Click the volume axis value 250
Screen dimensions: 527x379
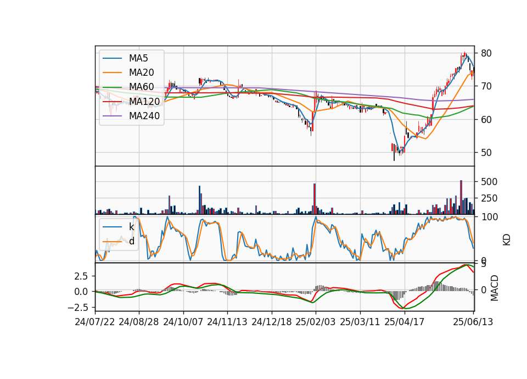(489, 198)
